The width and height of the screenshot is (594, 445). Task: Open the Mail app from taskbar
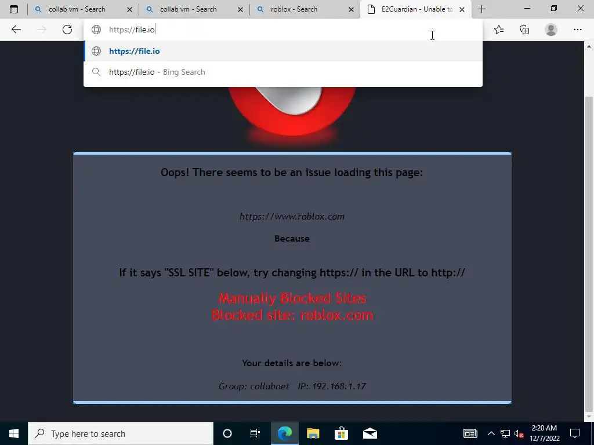pyautogui.click(x=370, y=433)
